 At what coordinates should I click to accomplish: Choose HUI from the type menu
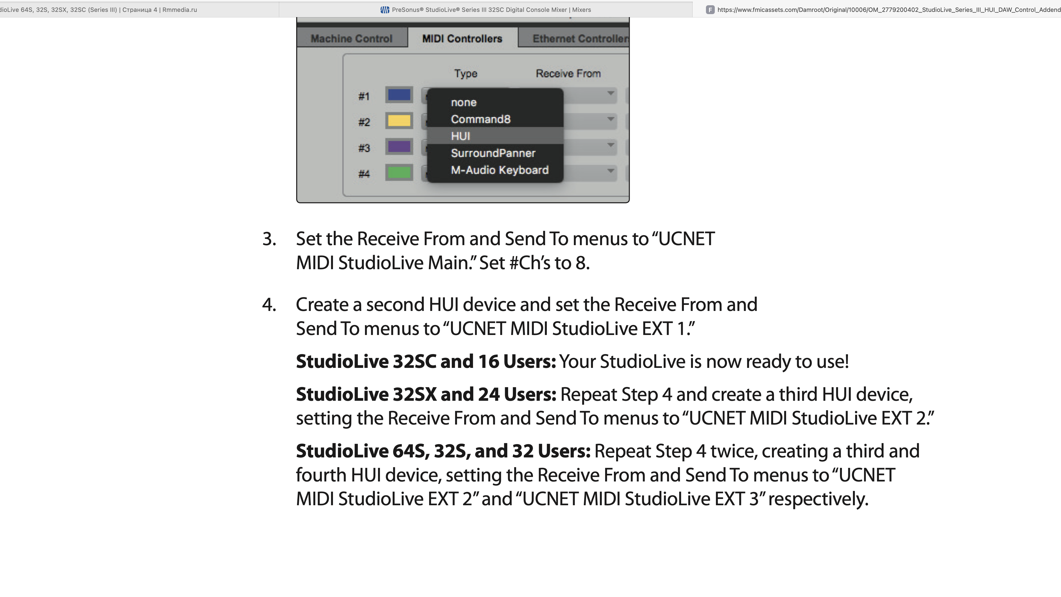[x=461, y=136]
